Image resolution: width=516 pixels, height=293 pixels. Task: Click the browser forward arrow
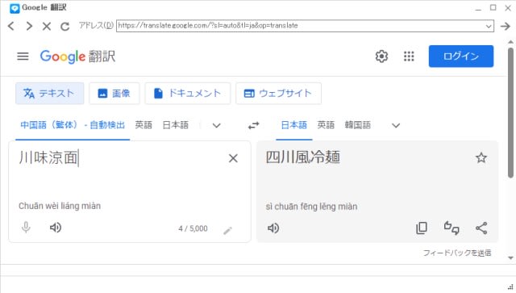[29, 26]
